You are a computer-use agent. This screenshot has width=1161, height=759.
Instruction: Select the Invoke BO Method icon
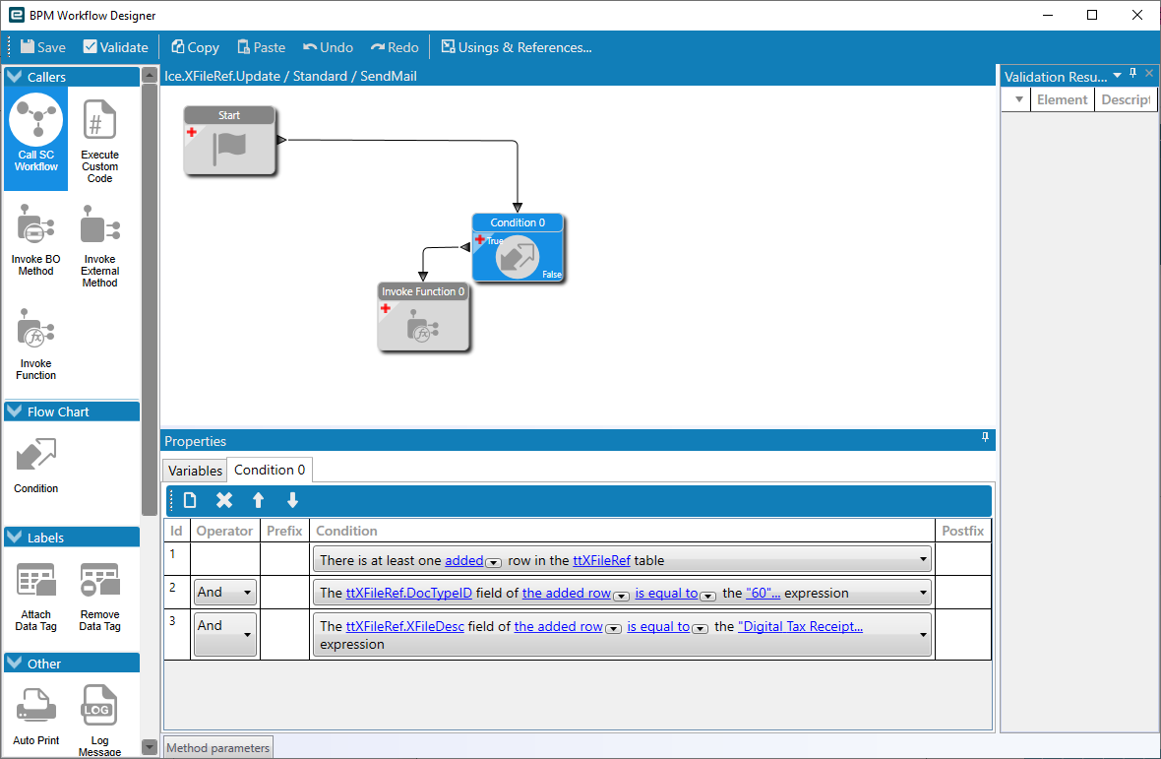[35, 240]
